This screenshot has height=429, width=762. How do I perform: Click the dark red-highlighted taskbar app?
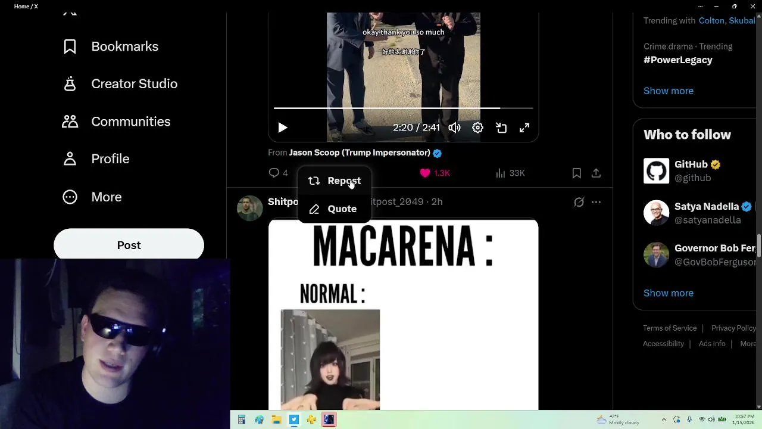329,420
